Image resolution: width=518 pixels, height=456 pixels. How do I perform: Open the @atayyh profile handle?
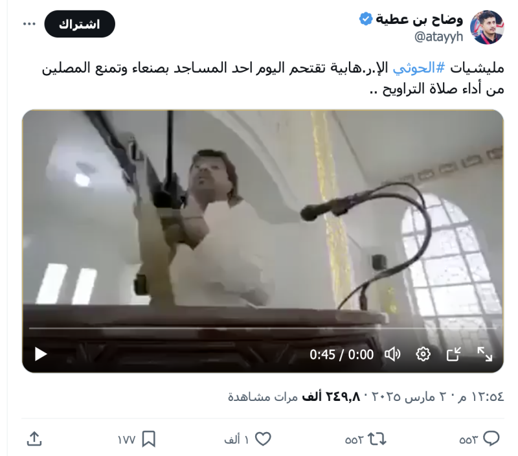(438, 37)
